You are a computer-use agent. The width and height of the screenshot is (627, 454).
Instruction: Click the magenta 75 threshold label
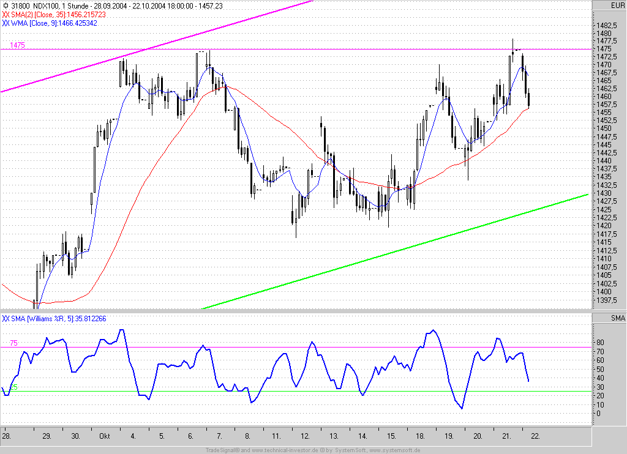point(13,343)
